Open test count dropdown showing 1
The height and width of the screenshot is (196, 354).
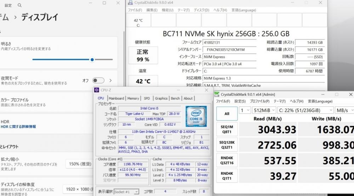pos(245,110)
